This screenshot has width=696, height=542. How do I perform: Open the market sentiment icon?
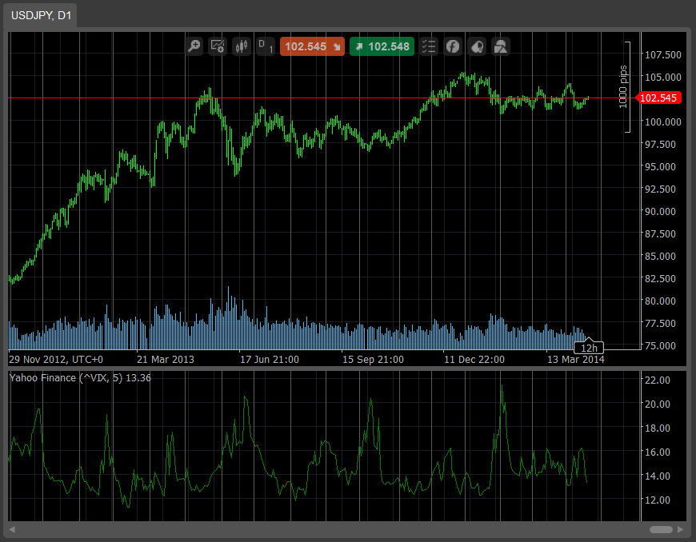click(476, 46)
